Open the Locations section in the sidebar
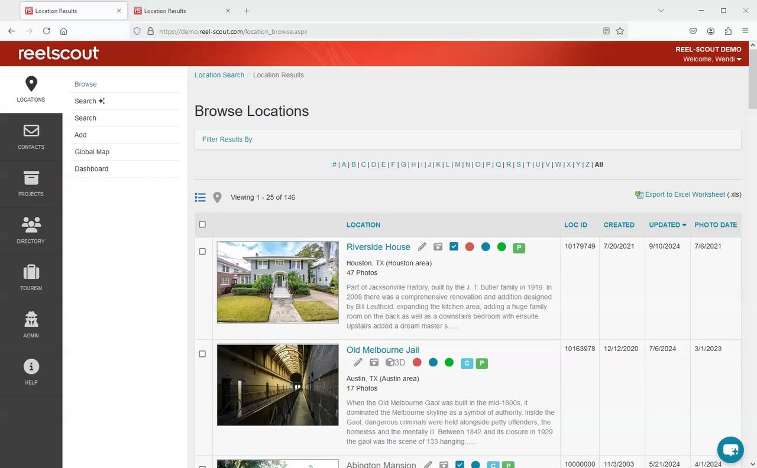The image size is (757, 468). (31, 90)
